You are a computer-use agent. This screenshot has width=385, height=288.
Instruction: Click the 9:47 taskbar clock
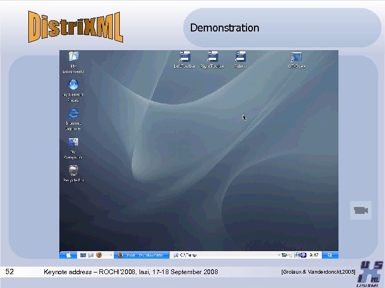click(314, 255)
